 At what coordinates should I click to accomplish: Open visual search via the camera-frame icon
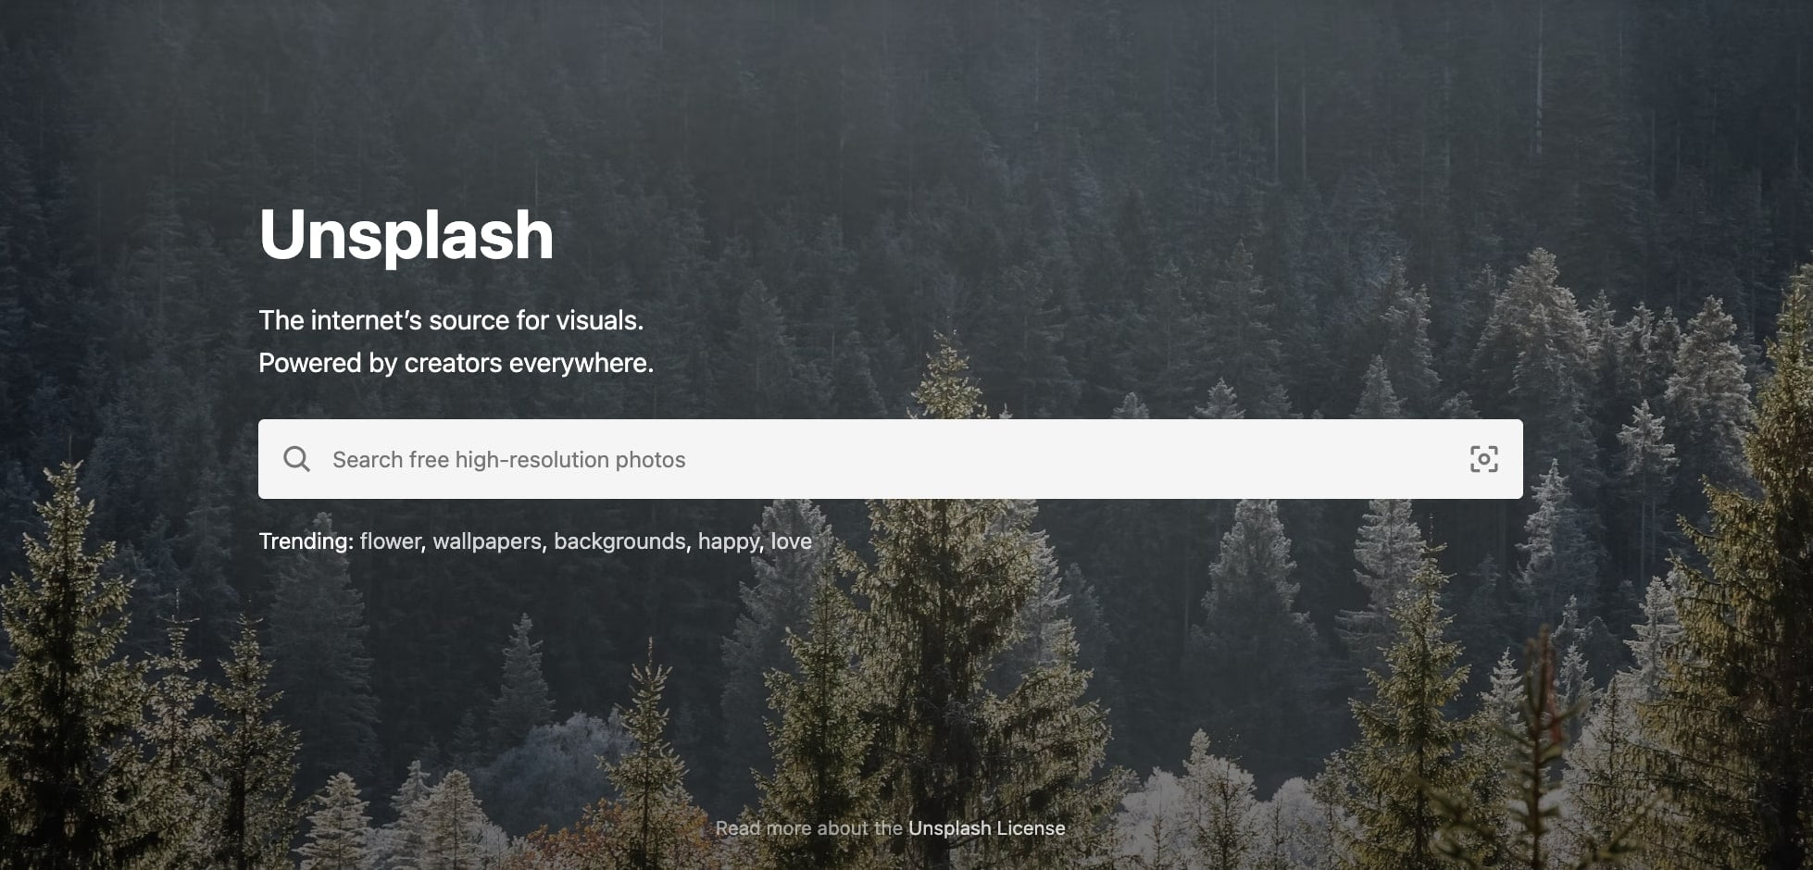tap(1483, 459)
